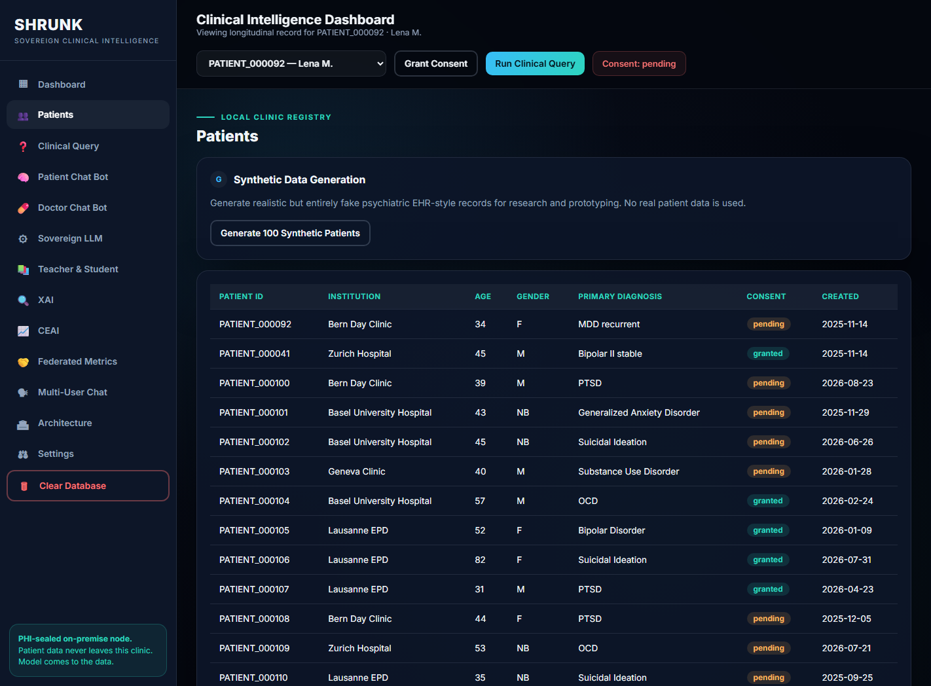
Task: Click the pending badge for PATIENT_000108
Action: 769,619
